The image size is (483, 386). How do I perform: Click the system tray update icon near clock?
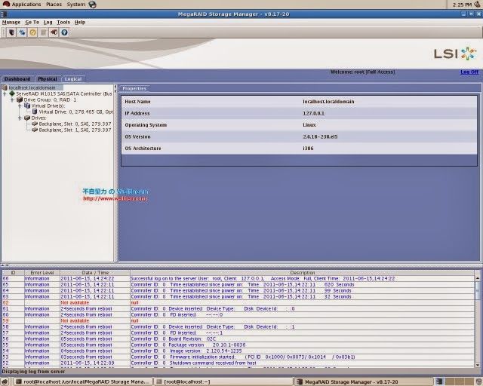point(477,5)
